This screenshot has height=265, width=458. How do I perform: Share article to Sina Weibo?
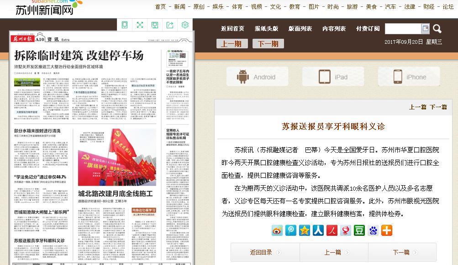(277, 230)
